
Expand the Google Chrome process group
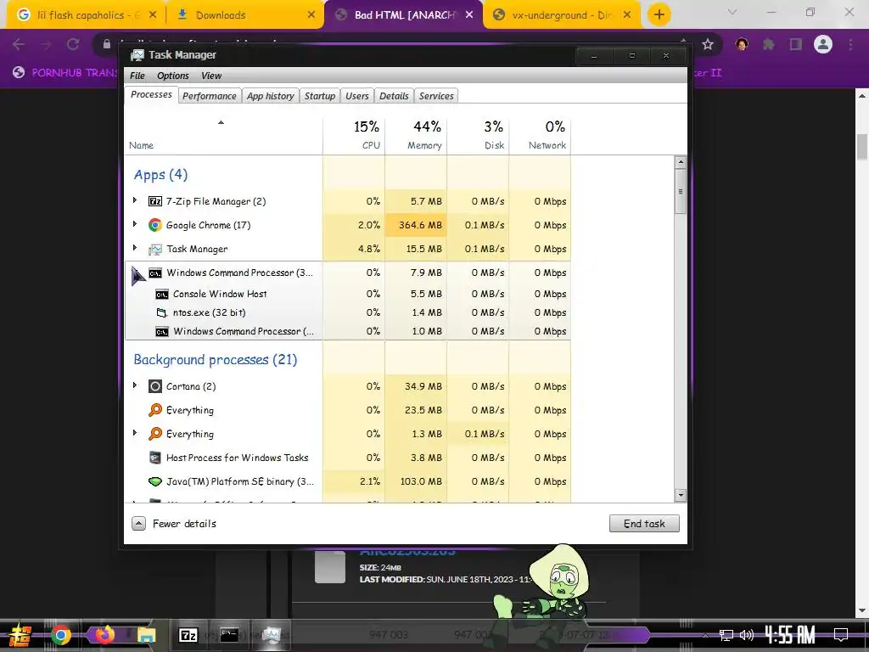click(x=135, y=224)
